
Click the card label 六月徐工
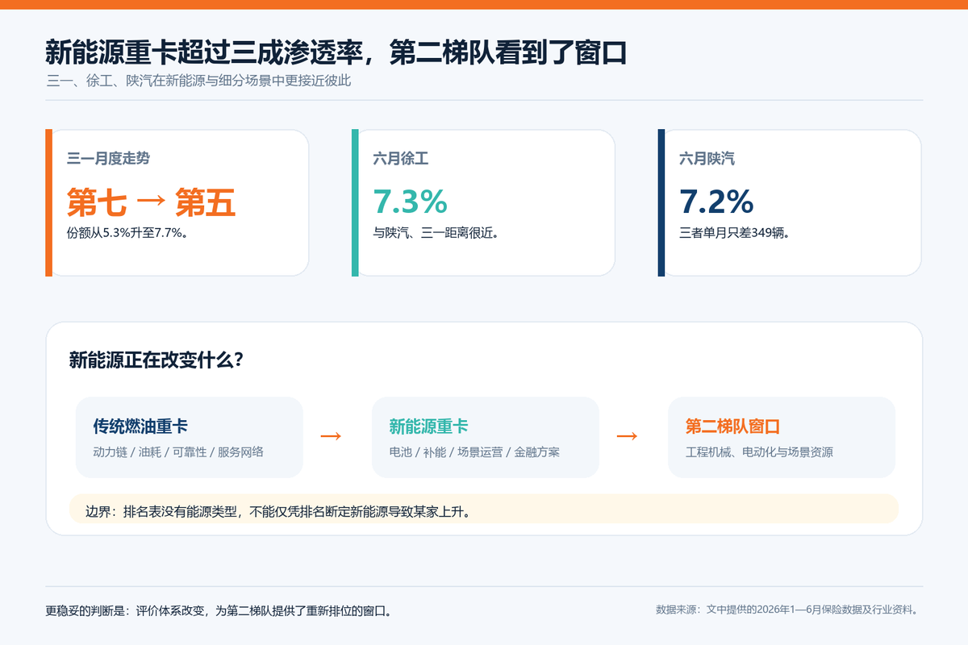(x=401, y=159)
